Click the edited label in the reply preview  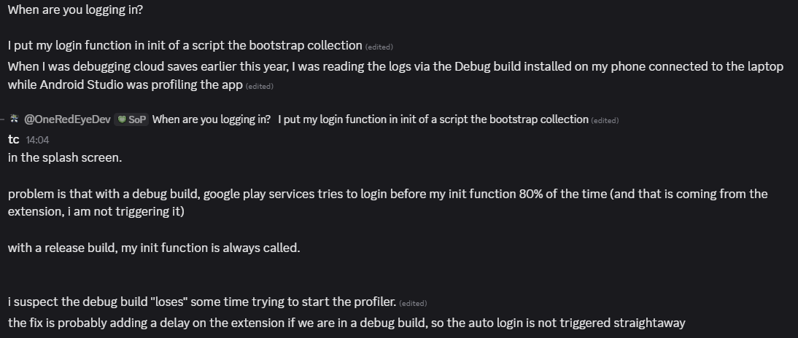[x=605, y=120]
